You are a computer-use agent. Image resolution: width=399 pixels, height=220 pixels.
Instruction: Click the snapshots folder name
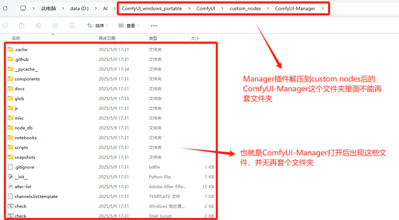pos(25,157)
